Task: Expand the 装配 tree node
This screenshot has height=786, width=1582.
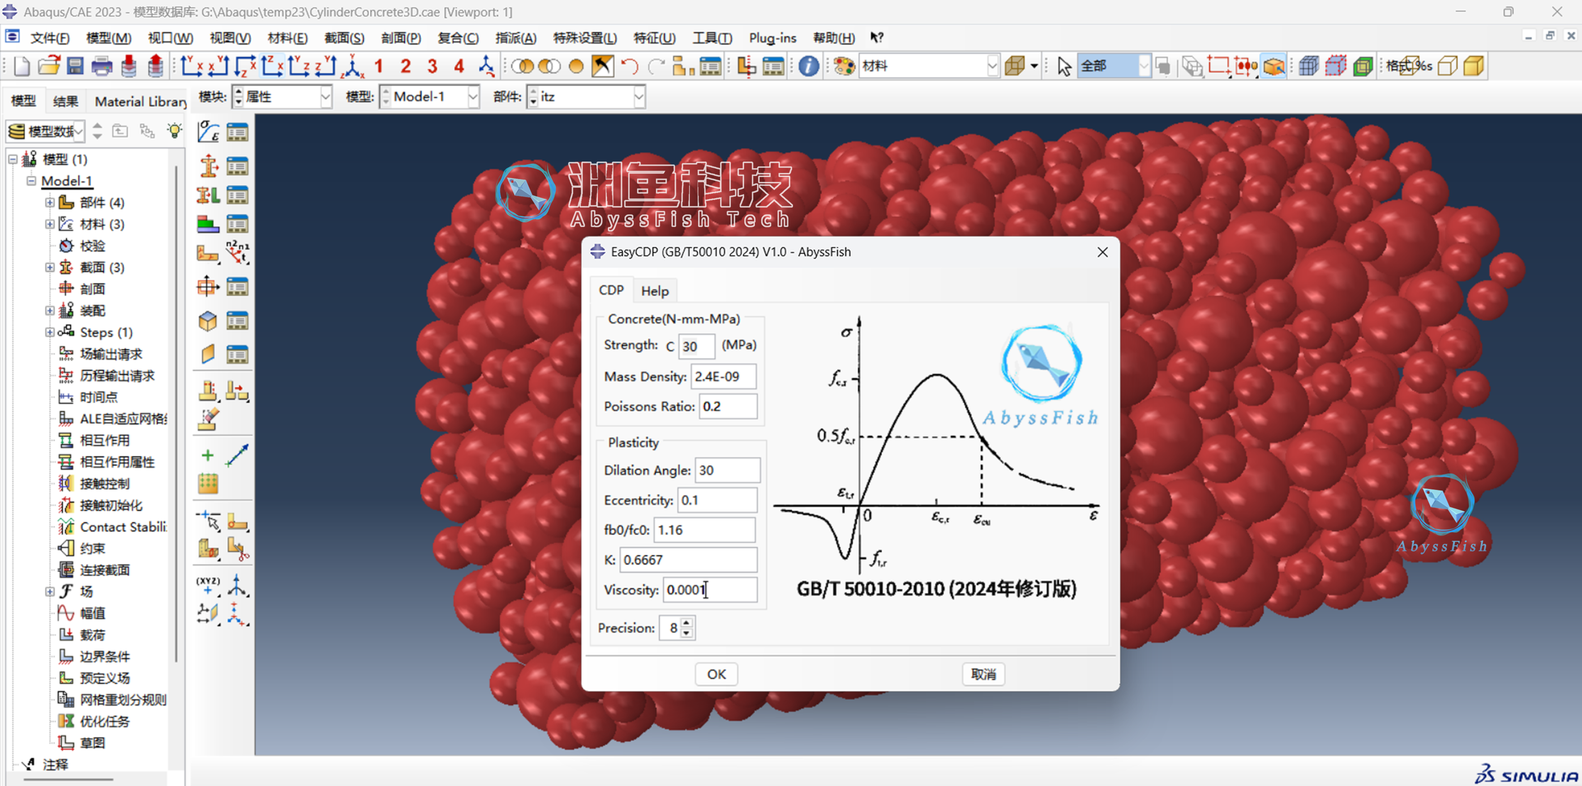Action: pyautogui.click(x=50, y=310)
